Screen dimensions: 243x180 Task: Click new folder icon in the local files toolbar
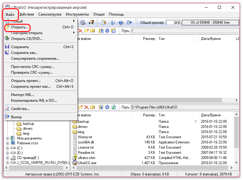pyautogui.click(x=80, y=107)
